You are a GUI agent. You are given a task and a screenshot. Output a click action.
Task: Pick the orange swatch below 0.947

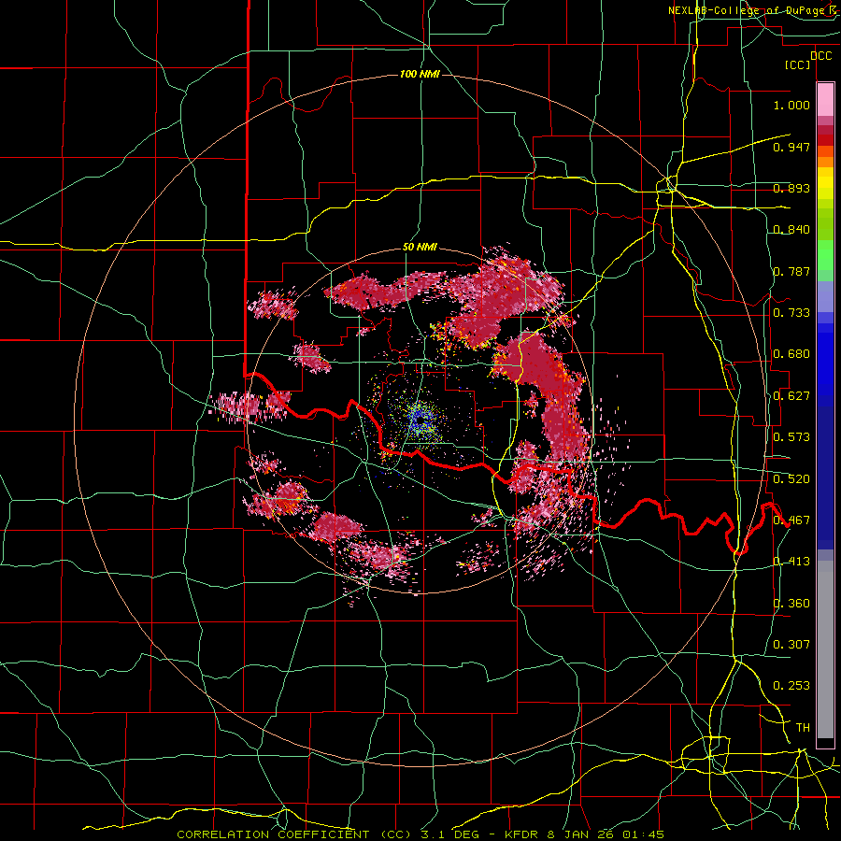[825, 162]
